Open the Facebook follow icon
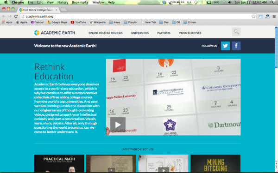 236,46
